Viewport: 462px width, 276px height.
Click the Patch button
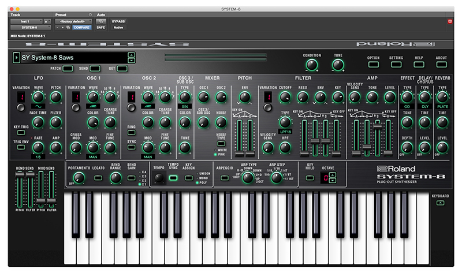tap(68, 69)
